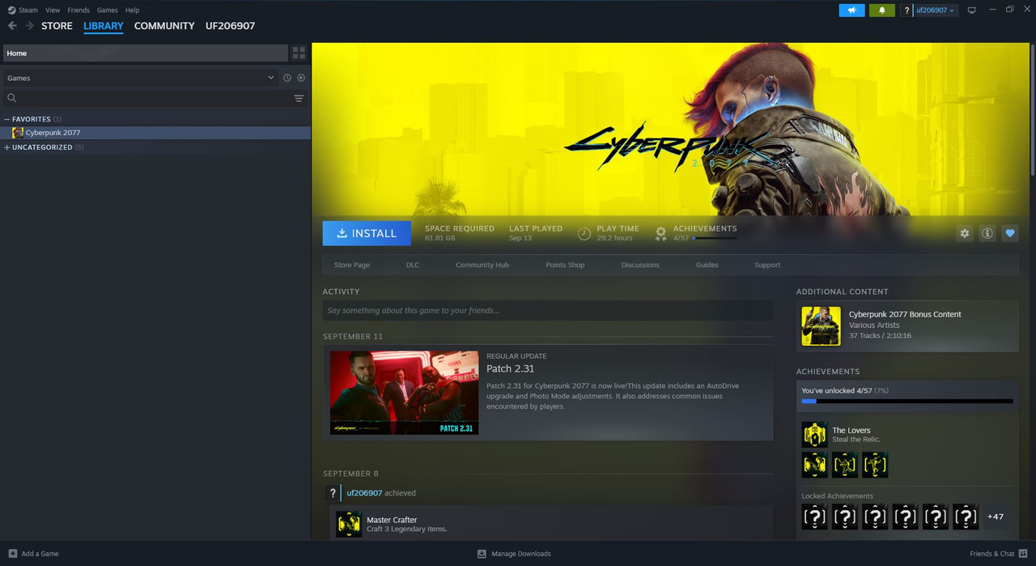Open the Friends menu

pos(79,10)
